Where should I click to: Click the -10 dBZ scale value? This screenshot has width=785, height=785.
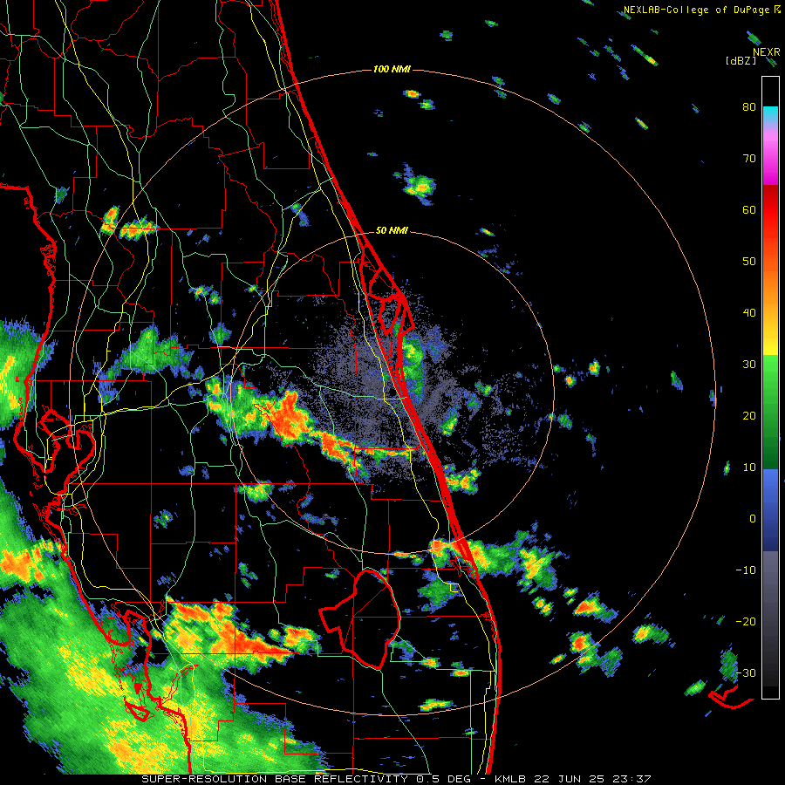click(746, 570)
